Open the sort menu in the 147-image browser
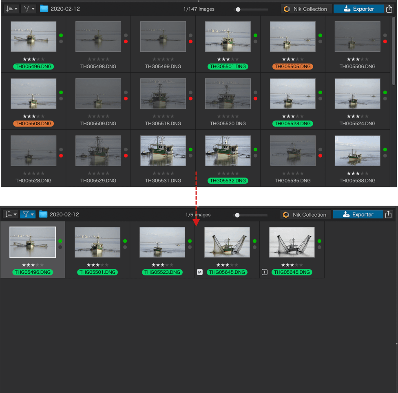 [x=11, y=9]
